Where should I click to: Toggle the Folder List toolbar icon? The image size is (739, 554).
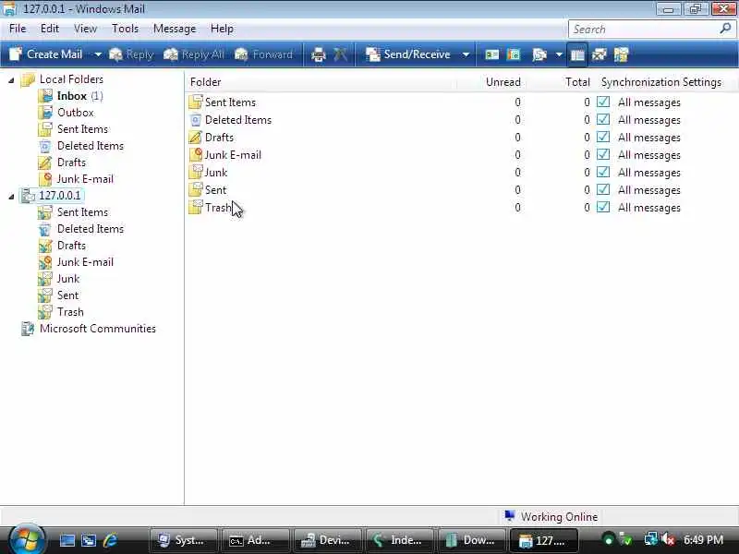coord(577,54)
